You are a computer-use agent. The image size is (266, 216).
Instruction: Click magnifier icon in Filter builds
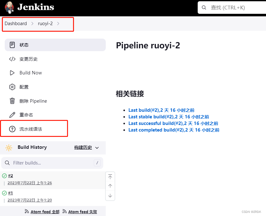7,163
